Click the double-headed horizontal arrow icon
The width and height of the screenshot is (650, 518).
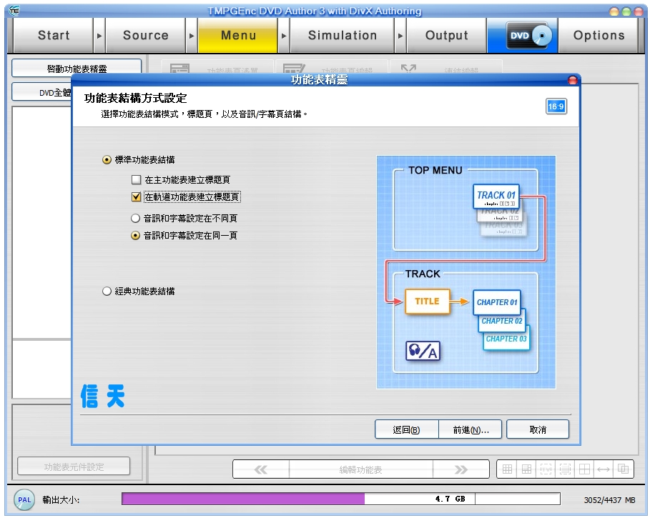pos(604,469)
